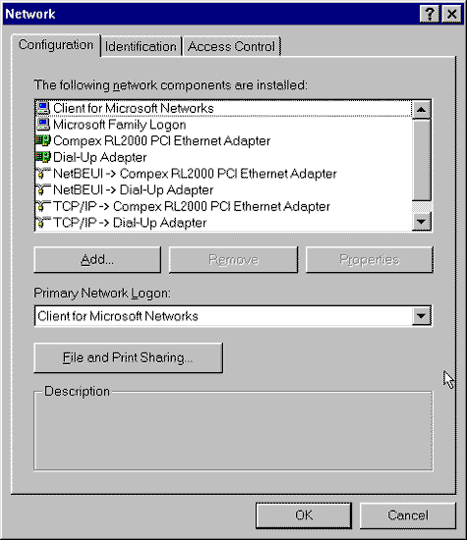Select 'Compex RL2000 PCI Ethernet Adapter' entry text
This screenshot has height=540, width=467.
tap(162, 140)
